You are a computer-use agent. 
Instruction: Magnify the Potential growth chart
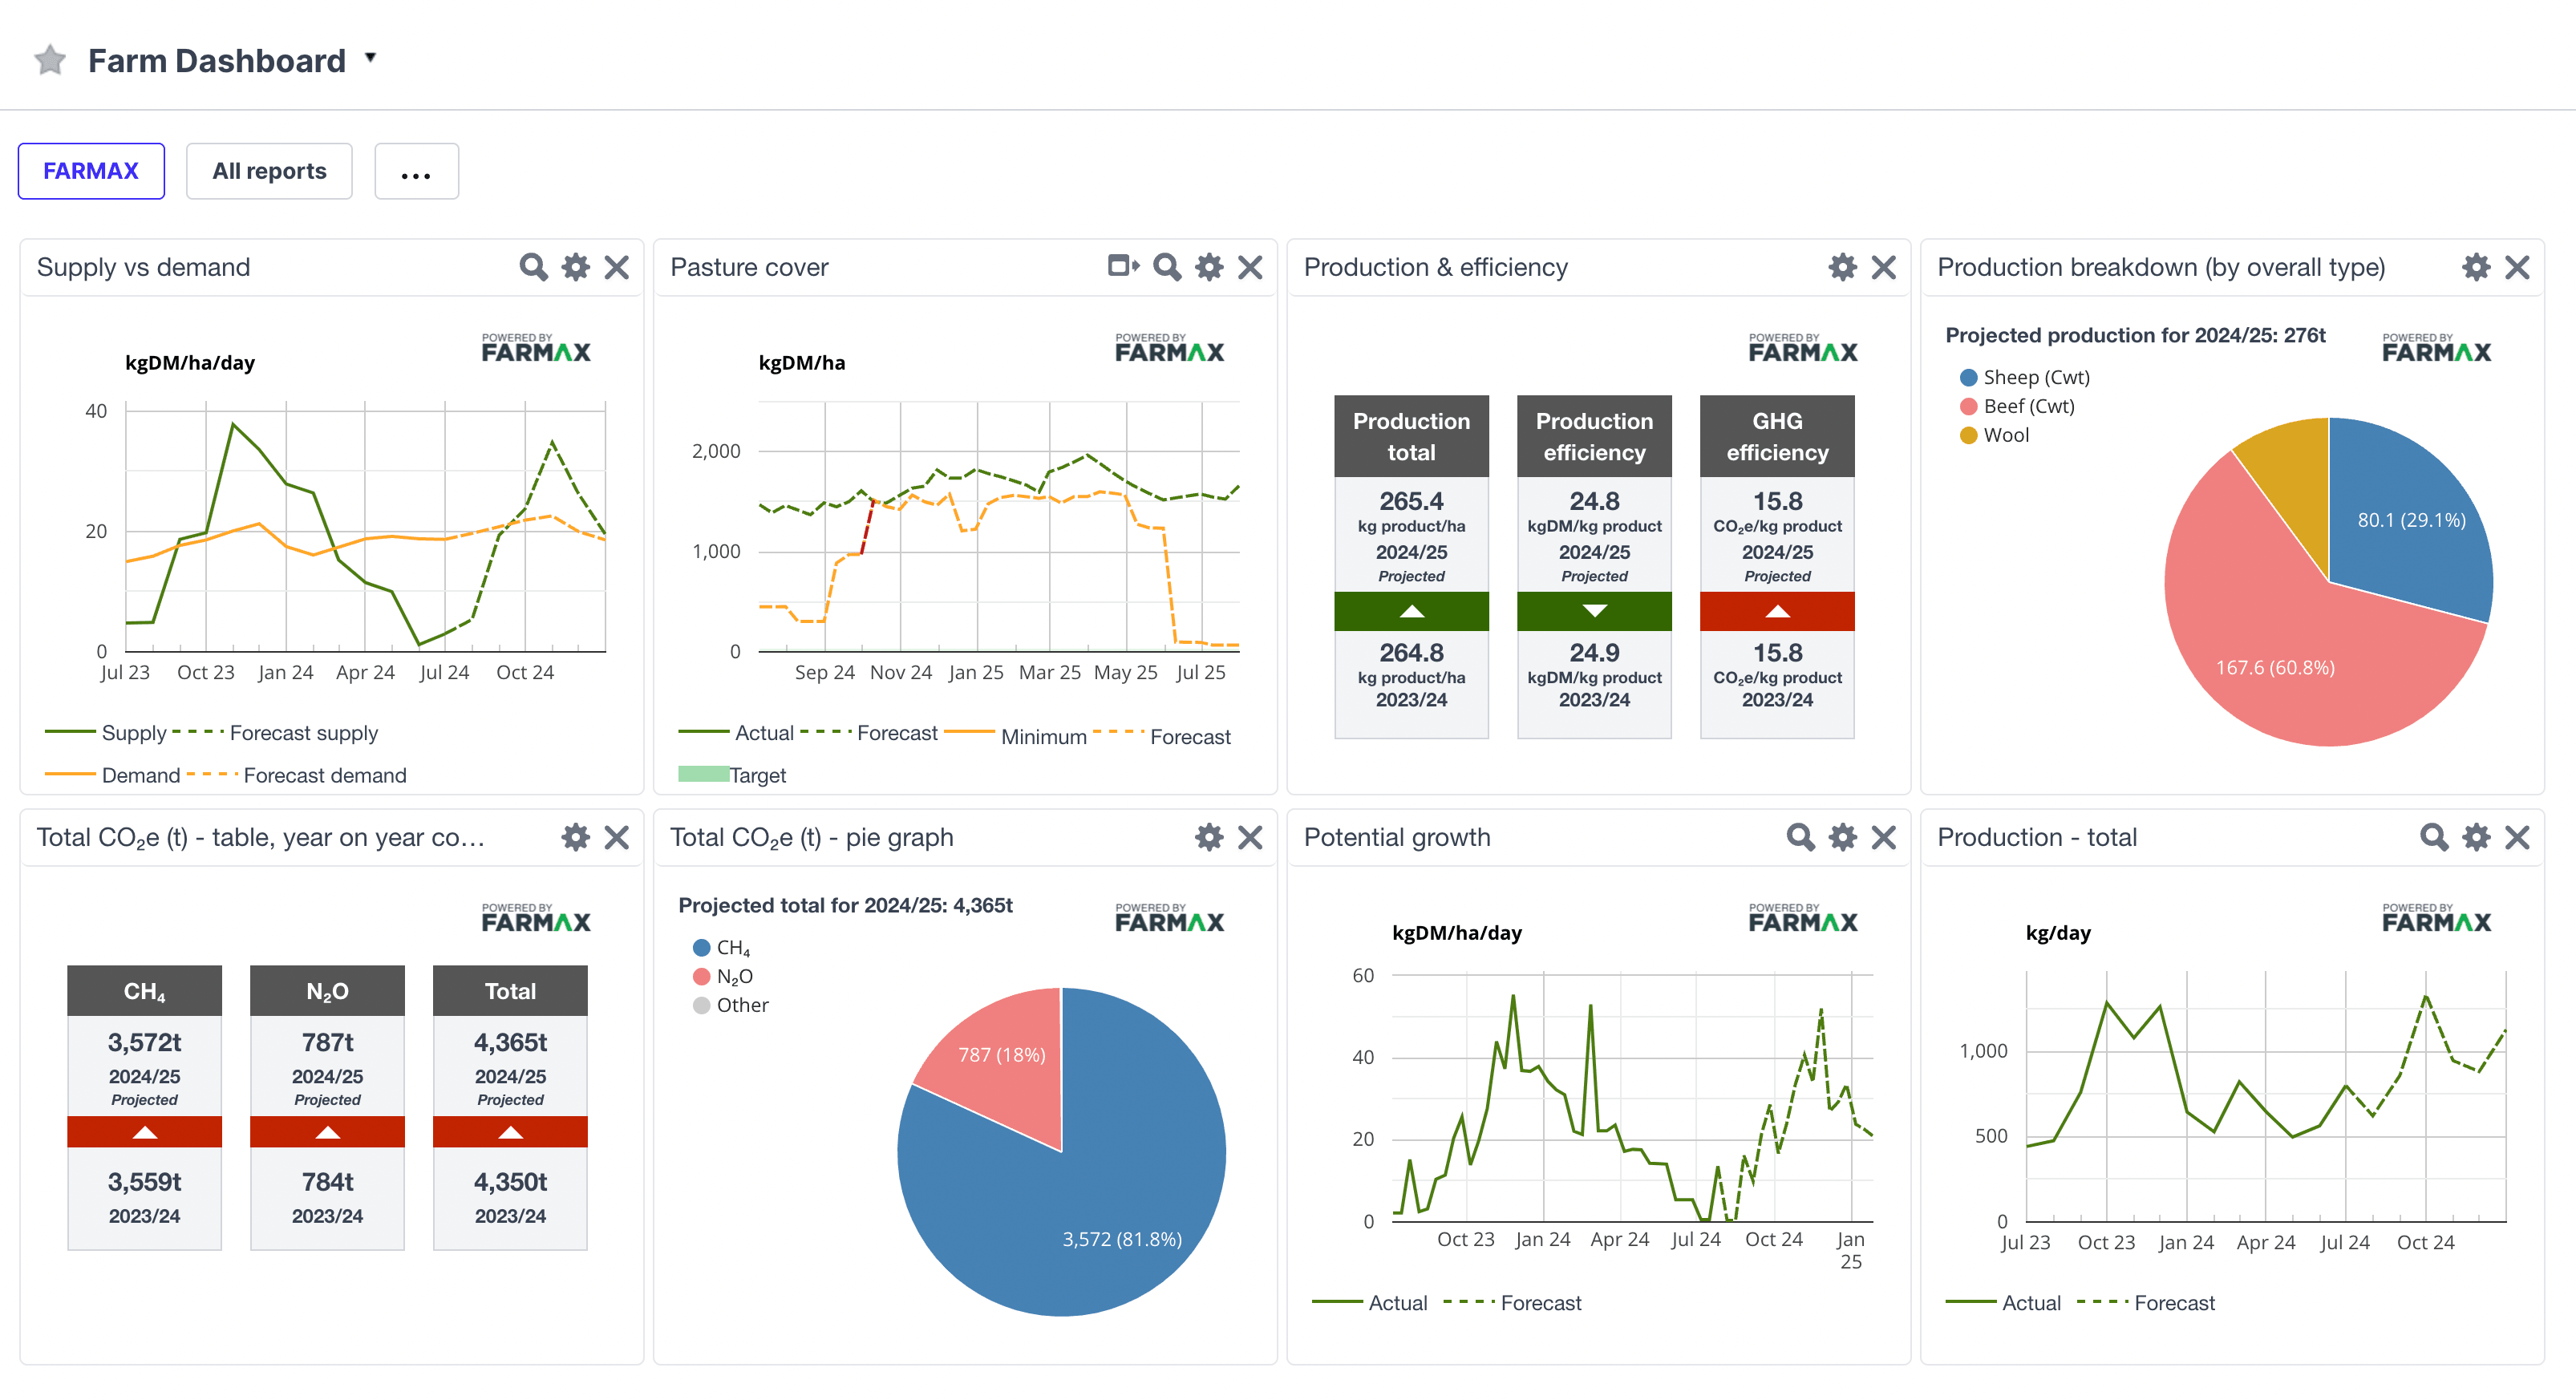[1801, 837]
